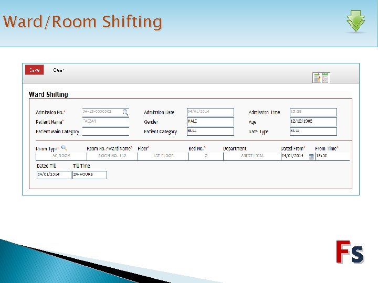
Task: Click the Till Time 24-HOURS field
Action: point(90,175)
